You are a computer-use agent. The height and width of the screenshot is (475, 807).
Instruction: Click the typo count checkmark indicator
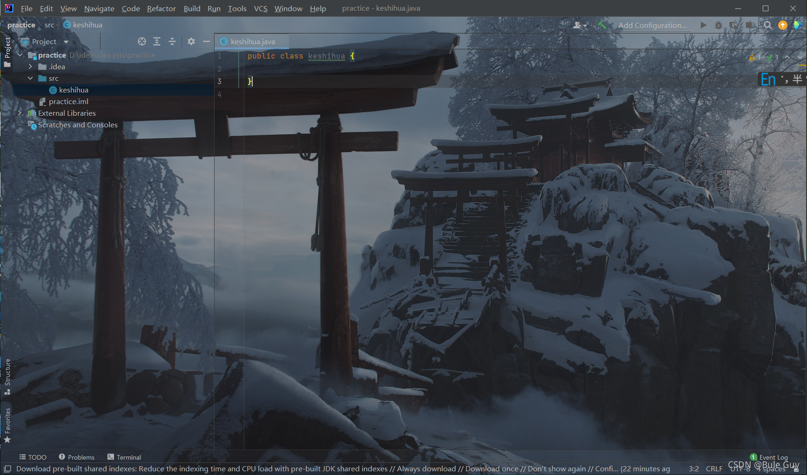coord(773,58)
